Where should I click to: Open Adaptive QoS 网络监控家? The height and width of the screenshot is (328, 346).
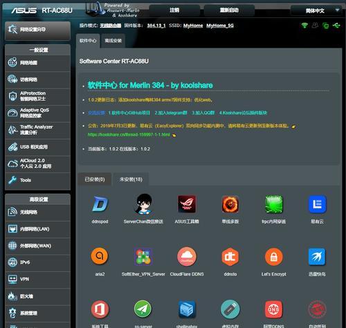[37, 113]
